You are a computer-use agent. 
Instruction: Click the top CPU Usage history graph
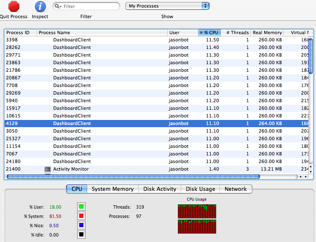[197, 211]
